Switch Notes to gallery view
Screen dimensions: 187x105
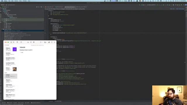pos(14,42)
